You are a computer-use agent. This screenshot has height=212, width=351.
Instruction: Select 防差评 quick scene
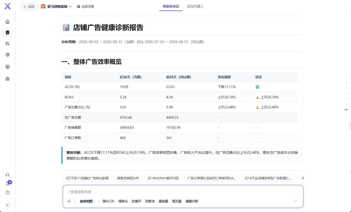pos(136,201)
